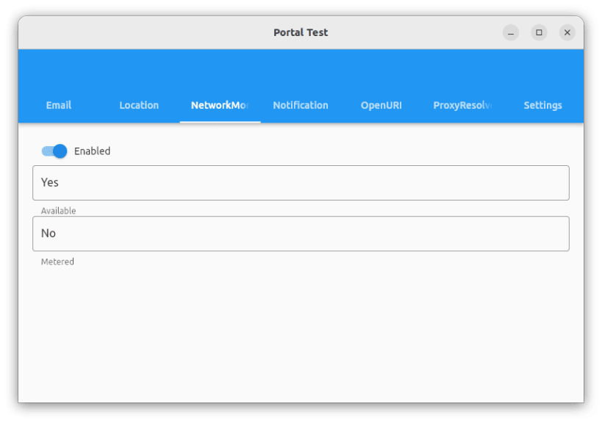The width and height of the screenshot is (602, 423).
Task: Open the OpenURI tab
Action: [x=381, y=105]
